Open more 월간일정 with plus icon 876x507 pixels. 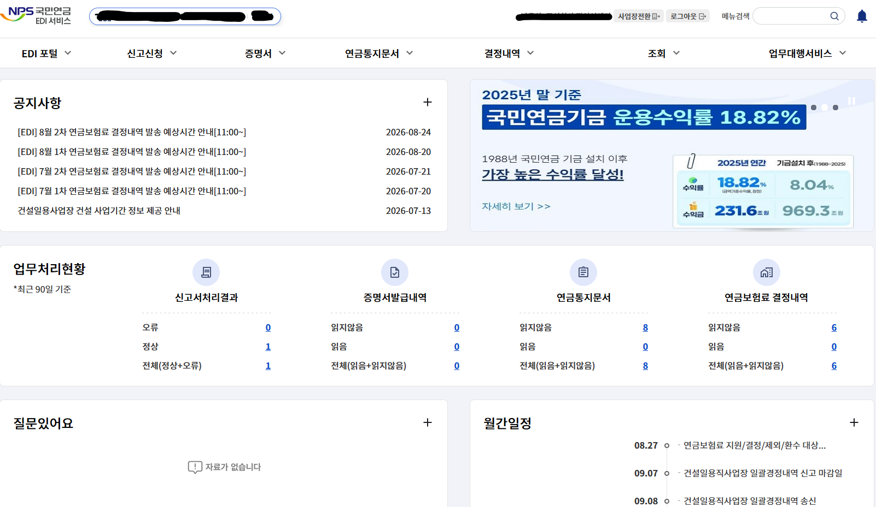point(854,422)
